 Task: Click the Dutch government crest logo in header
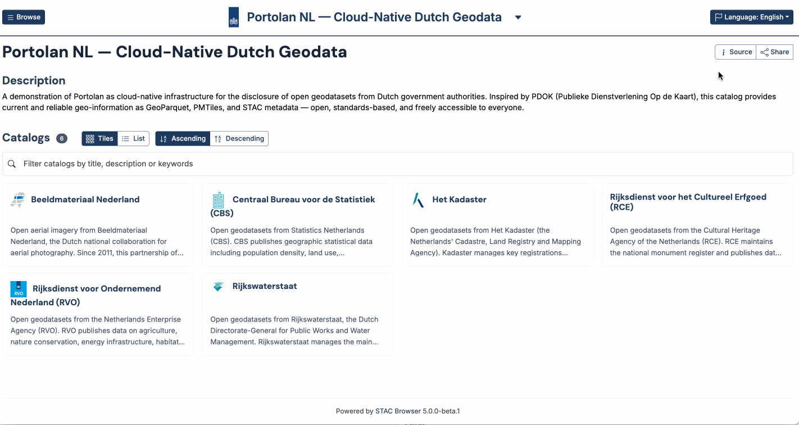point(234,17)
